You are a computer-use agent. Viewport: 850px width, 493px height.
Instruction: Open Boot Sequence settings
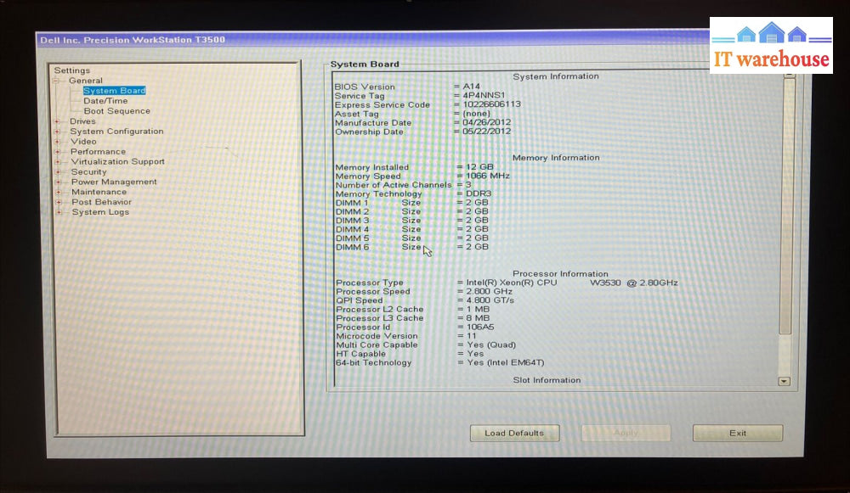pyautogui.click(x=116, y=111)
